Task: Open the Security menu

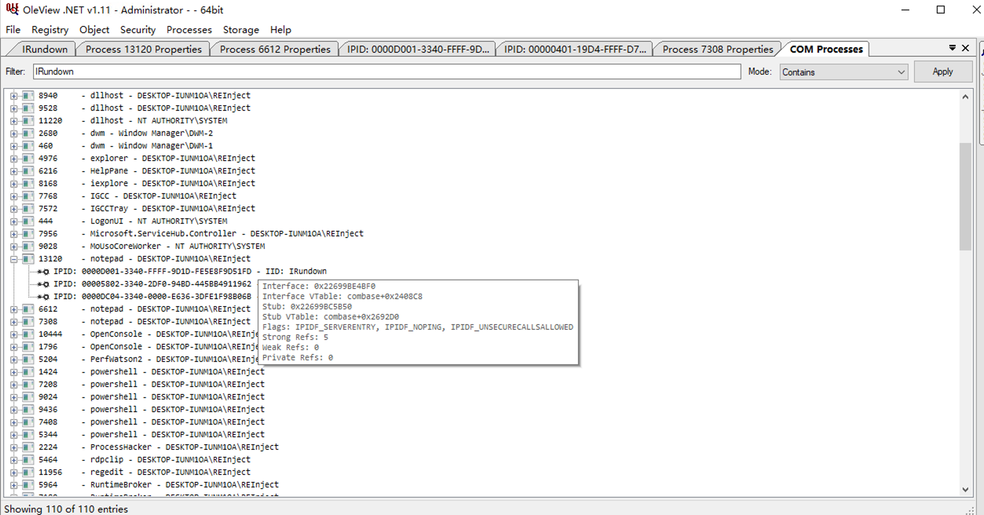Action: [x=137, y=30]
